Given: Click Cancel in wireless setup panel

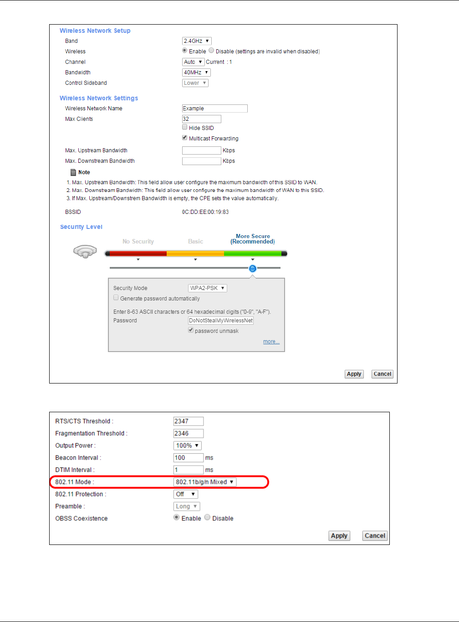Looking at the screenshot, I should pyautogui.click(x=382, y=374).
